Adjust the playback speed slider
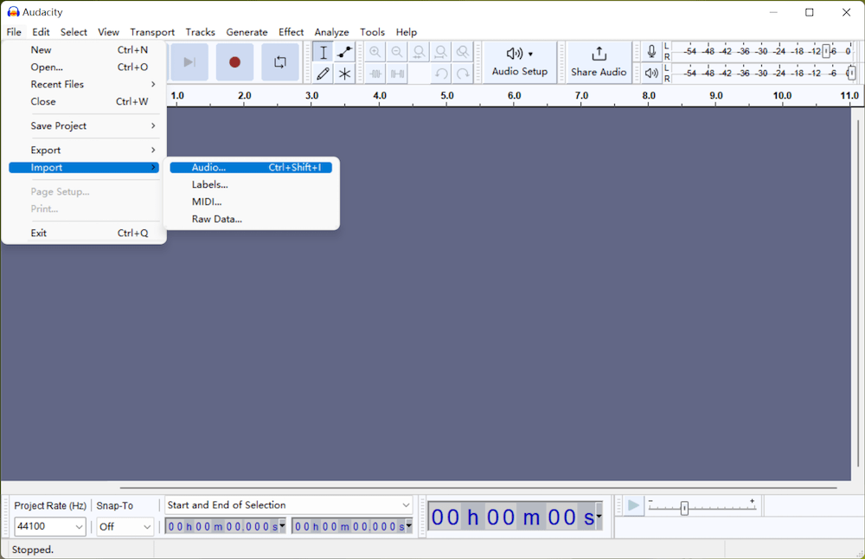865x559 pixels. coord(684,508)
